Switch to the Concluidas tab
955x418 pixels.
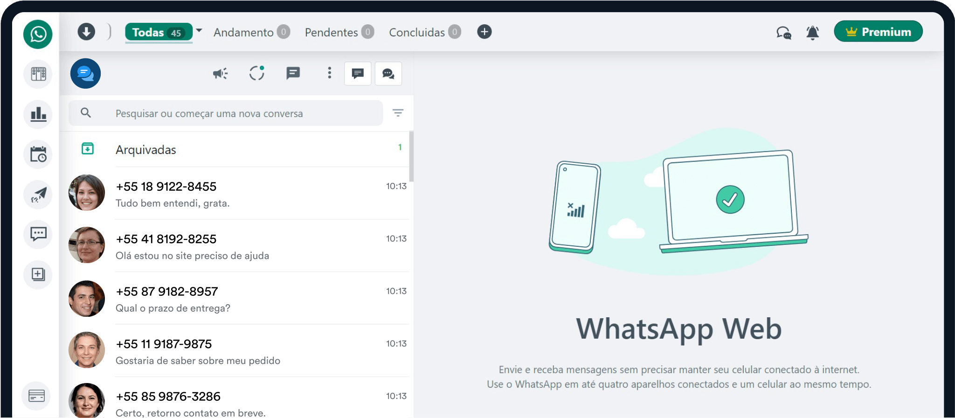tap(425, 32)
